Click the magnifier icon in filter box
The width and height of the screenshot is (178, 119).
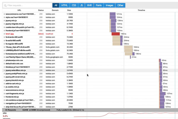pyautogui.click(x=5, y=5)
